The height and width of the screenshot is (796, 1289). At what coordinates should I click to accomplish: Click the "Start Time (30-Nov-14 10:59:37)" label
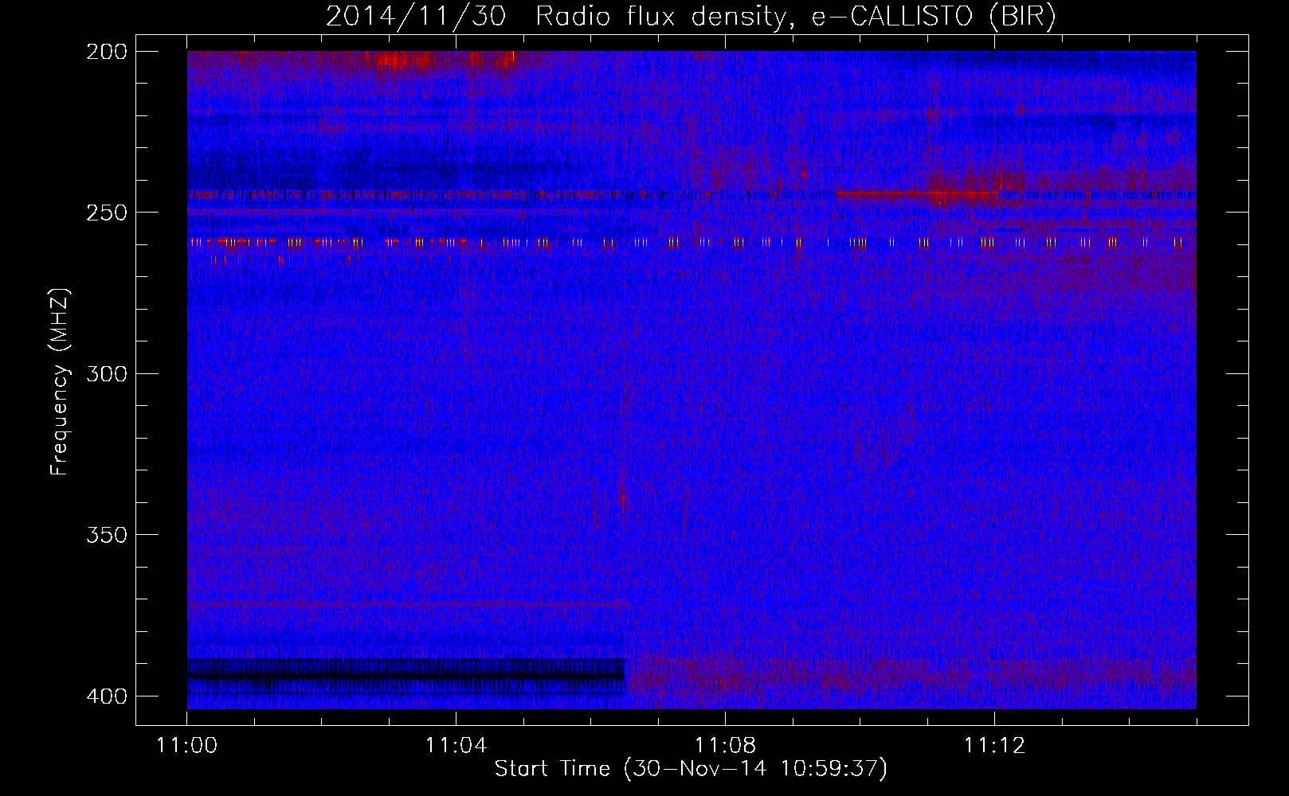pyautogui.click(x=691, y=769)
